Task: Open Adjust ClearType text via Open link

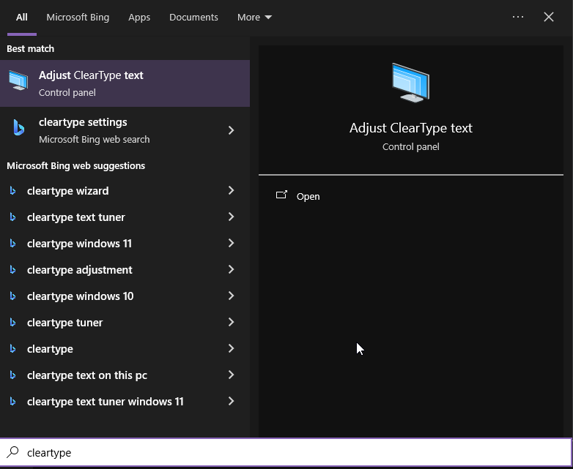Action: click(308, 196)
